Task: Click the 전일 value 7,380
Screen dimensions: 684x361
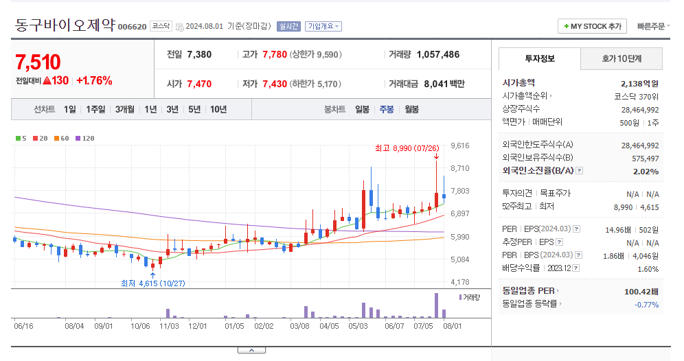Action: 199,54
